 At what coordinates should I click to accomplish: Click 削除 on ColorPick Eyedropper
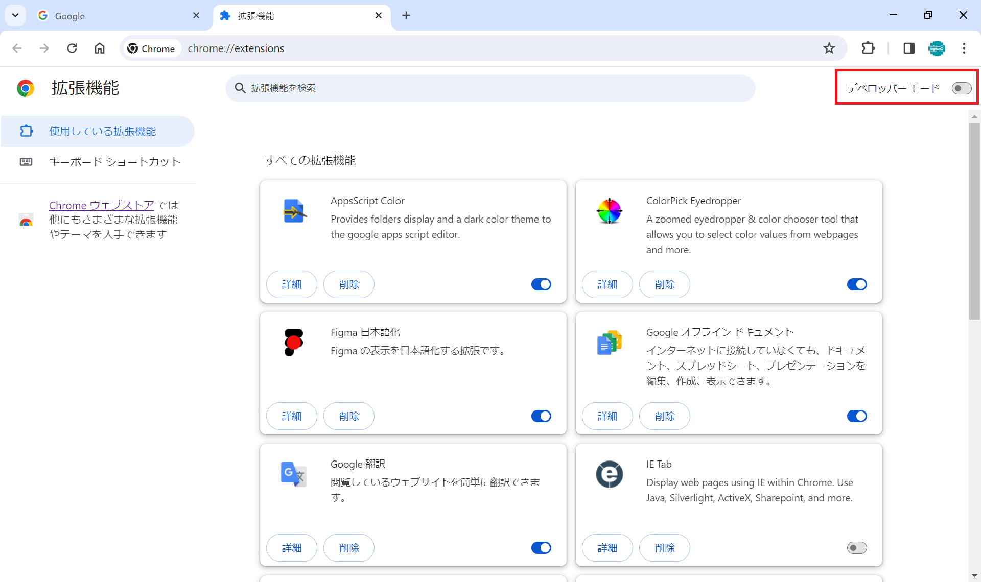[x=664, y=284]
